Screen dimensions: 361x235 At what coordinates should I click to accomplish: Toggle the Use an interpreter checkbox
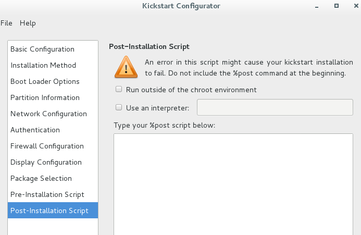[119, 107]
